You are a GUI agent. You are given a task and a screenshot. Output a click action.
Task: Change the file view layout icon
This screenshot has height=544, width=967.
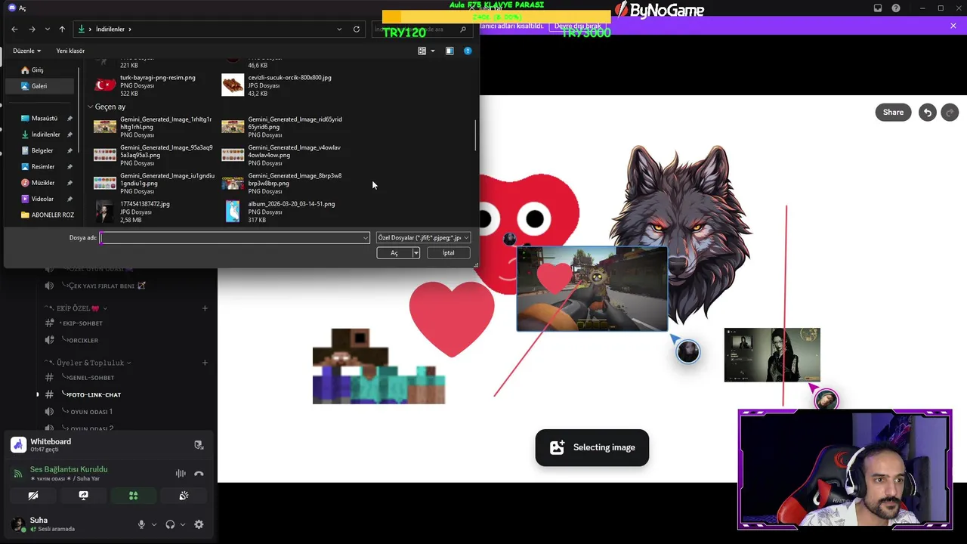click(x=422, y=51)
